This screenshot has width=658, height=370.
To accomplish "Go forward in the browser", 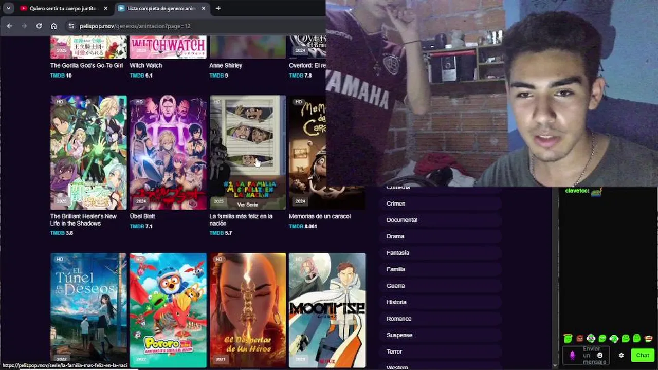I will (24, 26).
